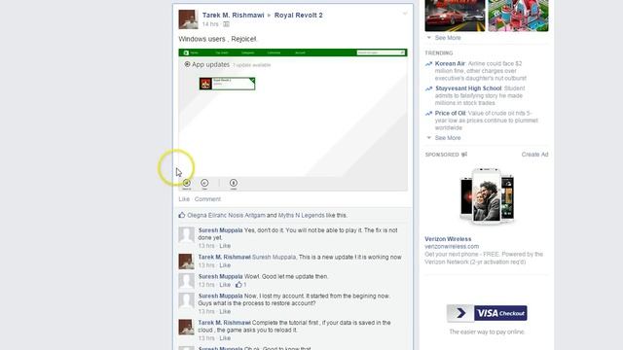Click 'The easier way to pay online' text

[487, 332]
